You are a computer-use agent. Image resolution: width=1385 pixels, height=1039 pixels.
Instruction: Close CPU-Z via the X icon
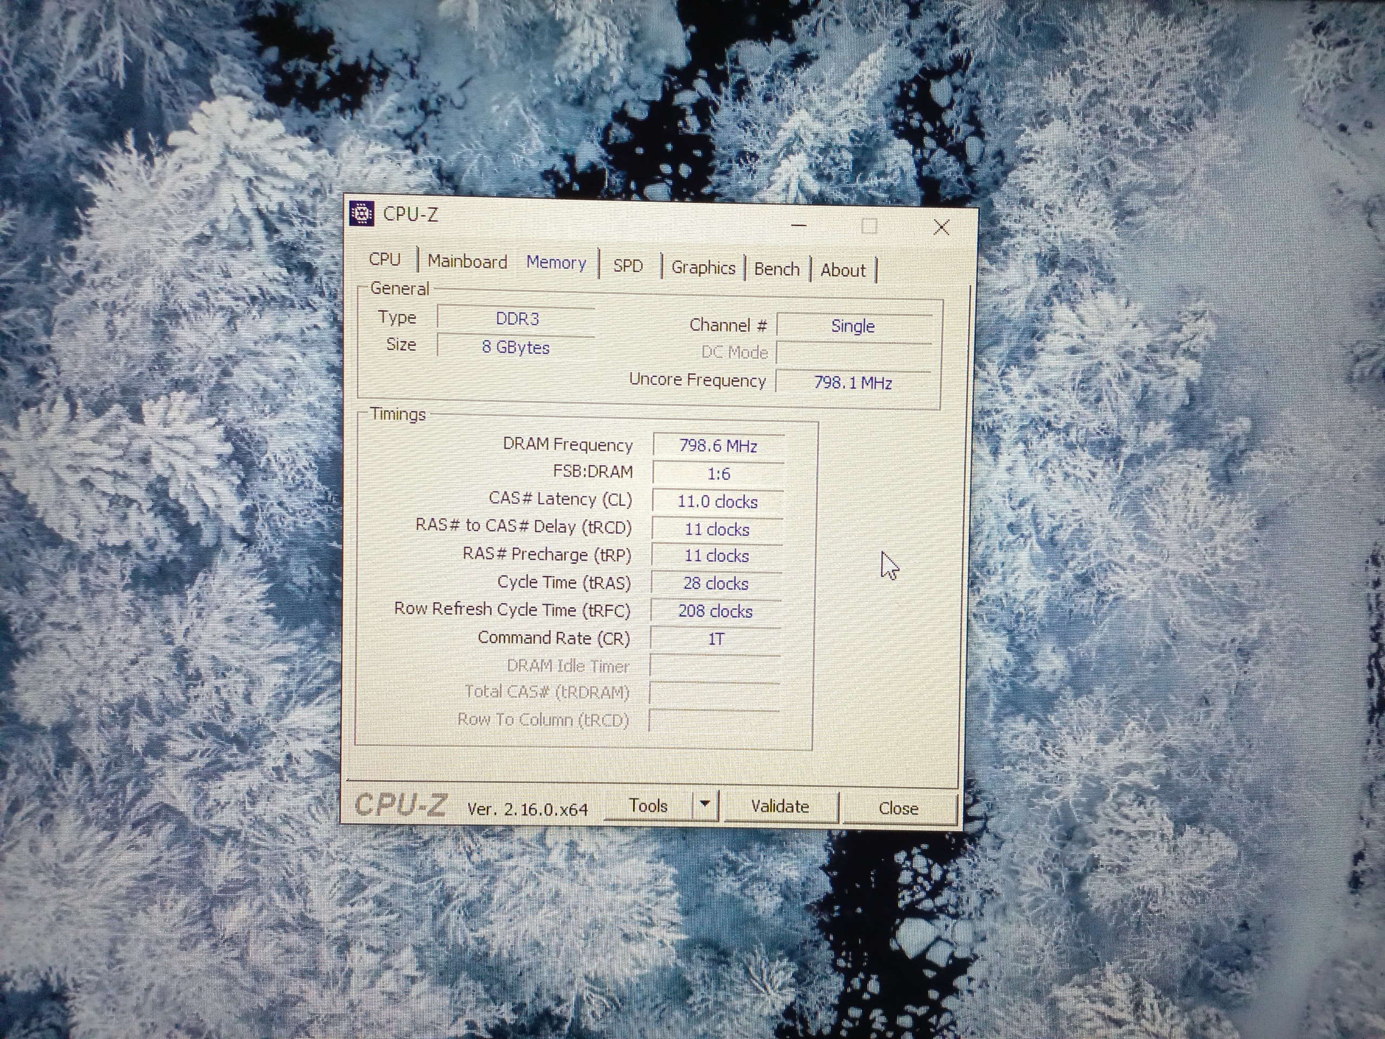pyautogui.click(x=941, y=227)
